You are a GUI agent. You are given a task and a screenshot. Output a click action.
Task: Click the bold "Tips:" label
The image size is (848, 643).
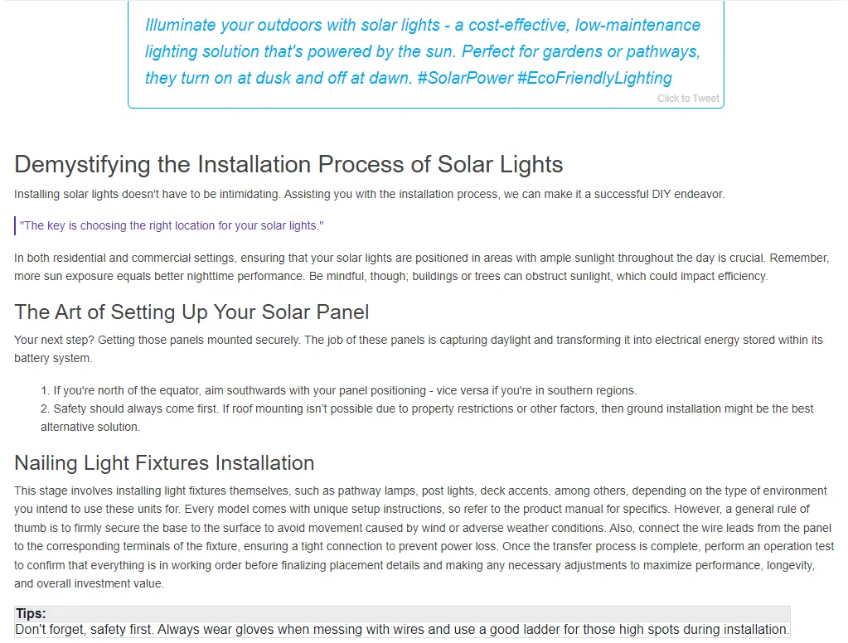point(31,614)
